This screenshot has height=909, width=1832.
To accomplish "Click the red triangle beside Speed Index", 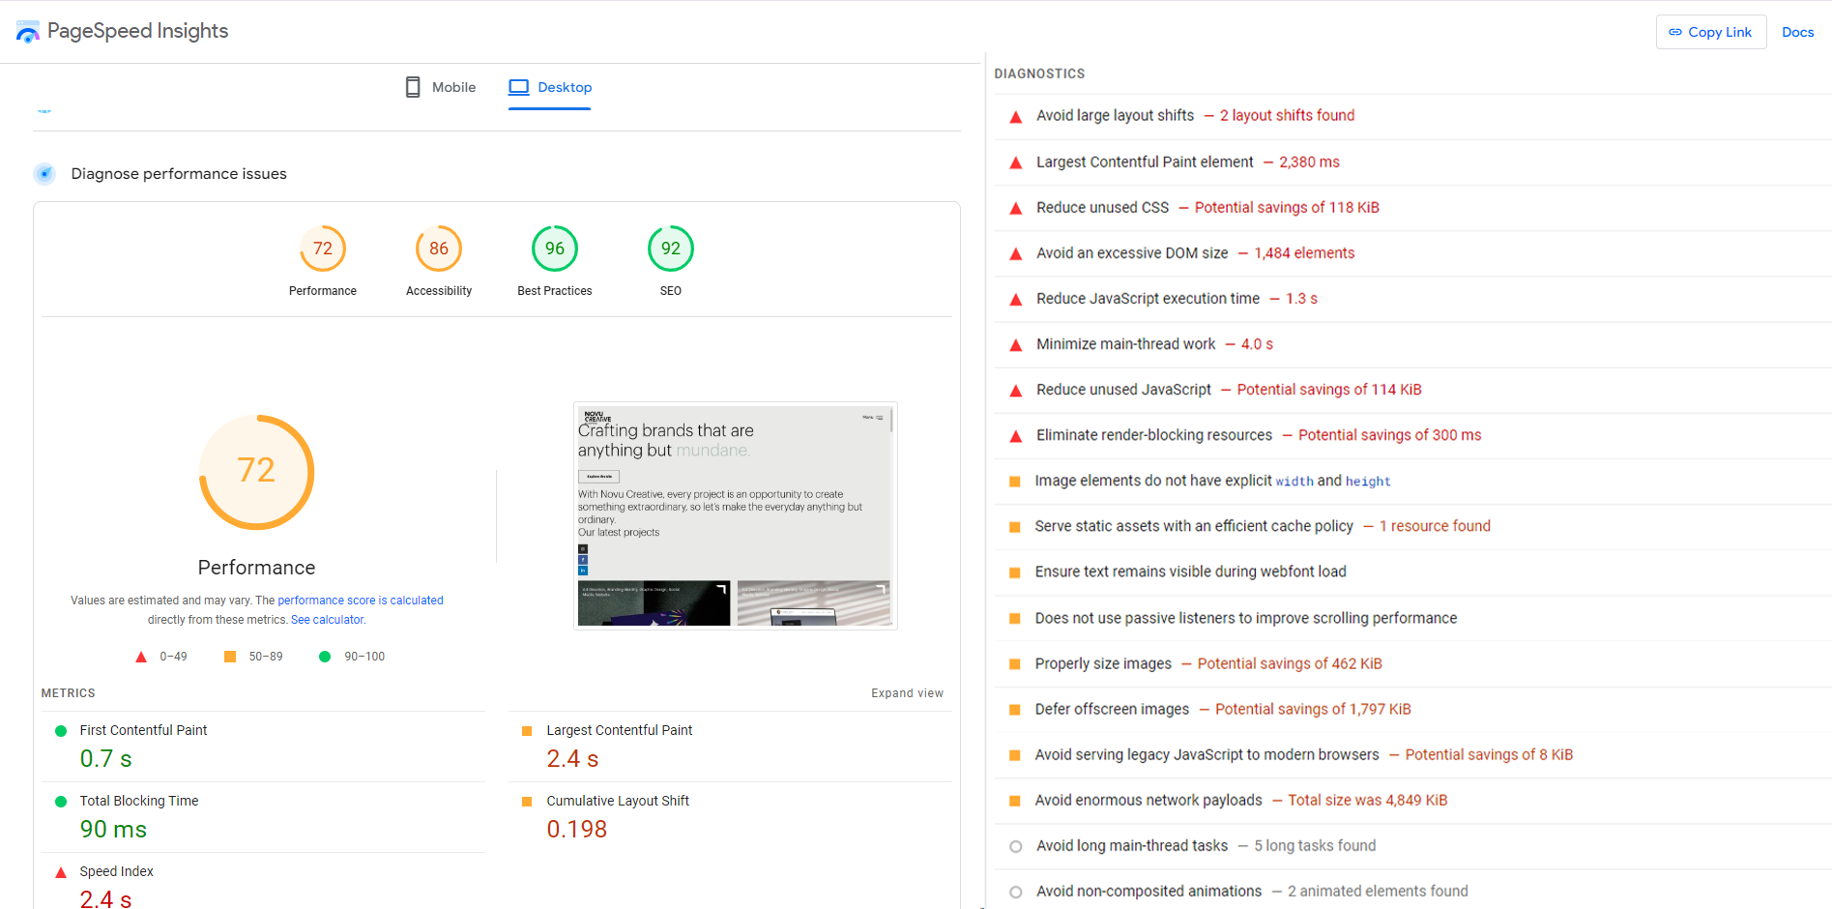I will point(62,871).
